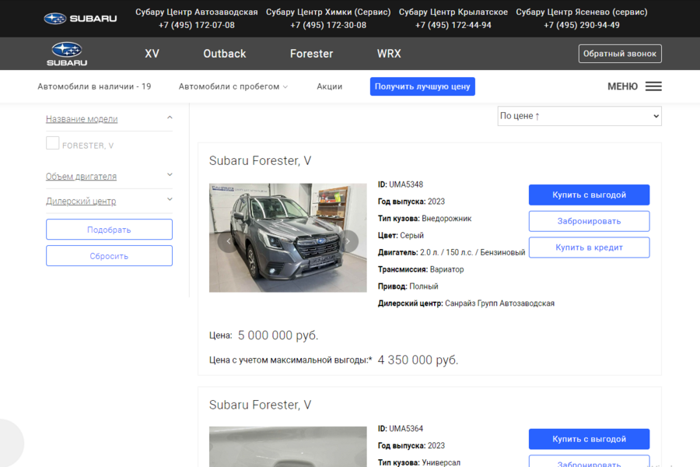
Task: Tick the FORESTER, V model checkbox
Action: [x=53, y=143]
